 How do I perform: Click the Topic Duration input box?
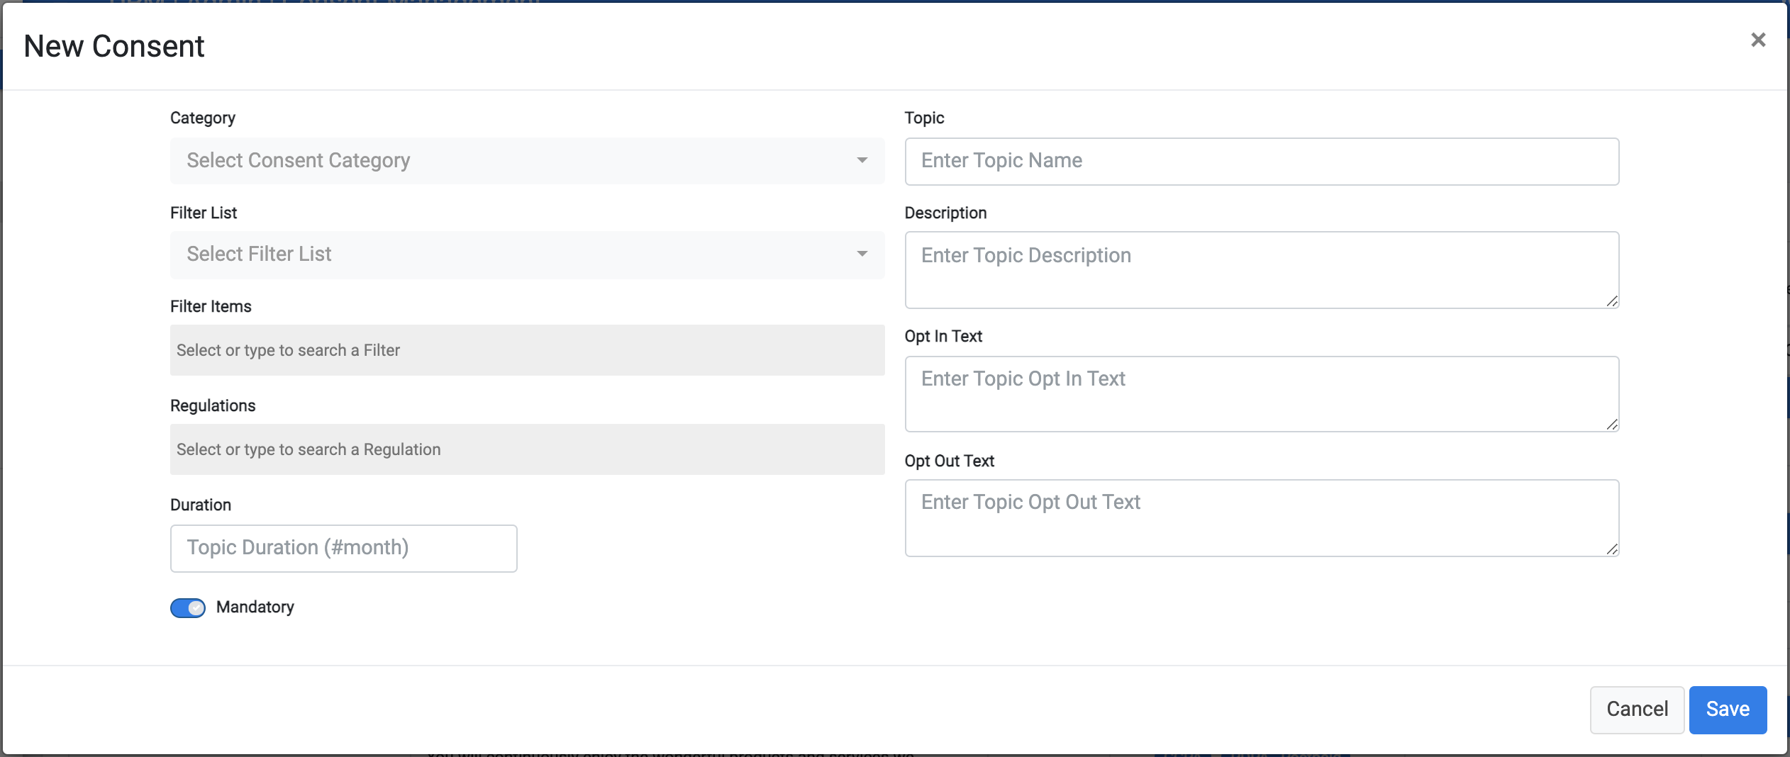pyautogui.click(x=343, y=547)
